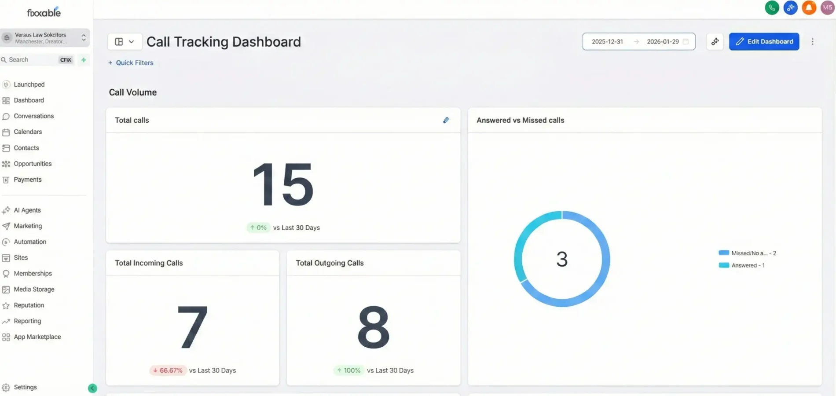This screenshot has height=396, width=836.
Task: Open the M5 profile avatar
Action: pyautogui.click(x=827, y=7)
